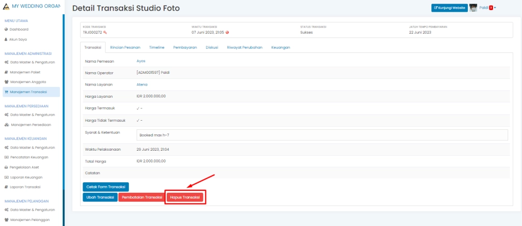Click the My Wedding Organizer logo

pos(7,6)
